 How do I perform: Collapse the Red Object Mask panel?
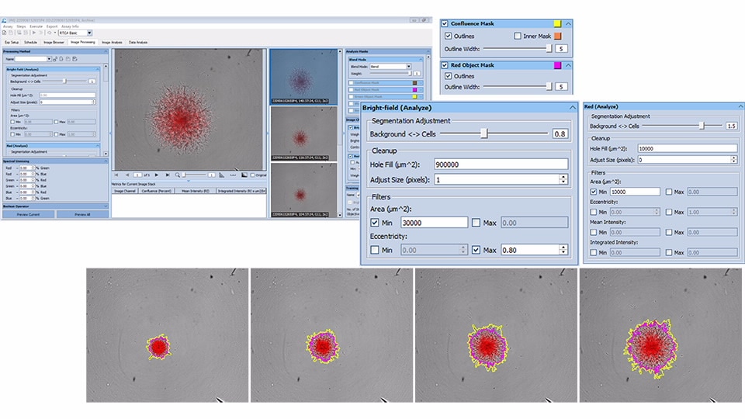(568, 65)
